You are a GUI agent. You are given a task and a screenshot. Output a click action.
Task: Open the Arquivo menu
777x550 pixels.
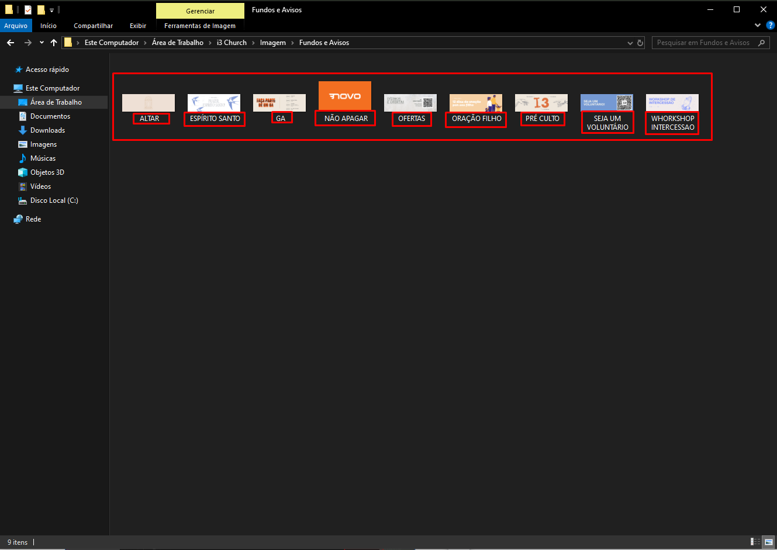click(16, 26)
